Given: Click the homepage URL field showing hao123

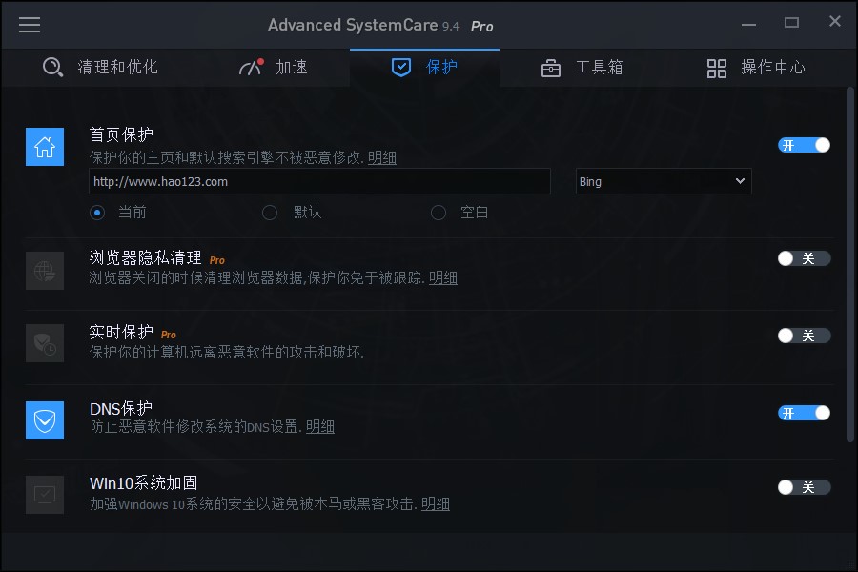Looking at the screenshot, I should (x=319, y=181).
